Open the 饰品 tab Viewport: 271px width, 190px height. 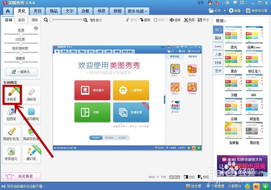(53, 11)
